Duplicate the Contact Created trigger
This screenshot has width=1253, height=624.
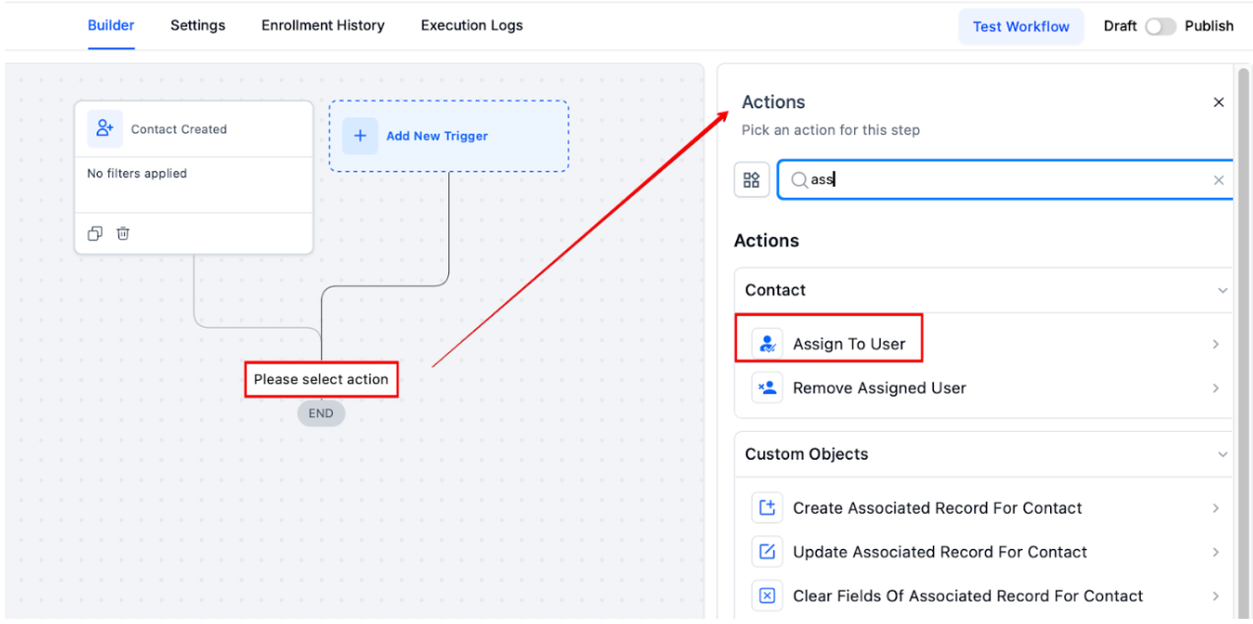(95, 234)
